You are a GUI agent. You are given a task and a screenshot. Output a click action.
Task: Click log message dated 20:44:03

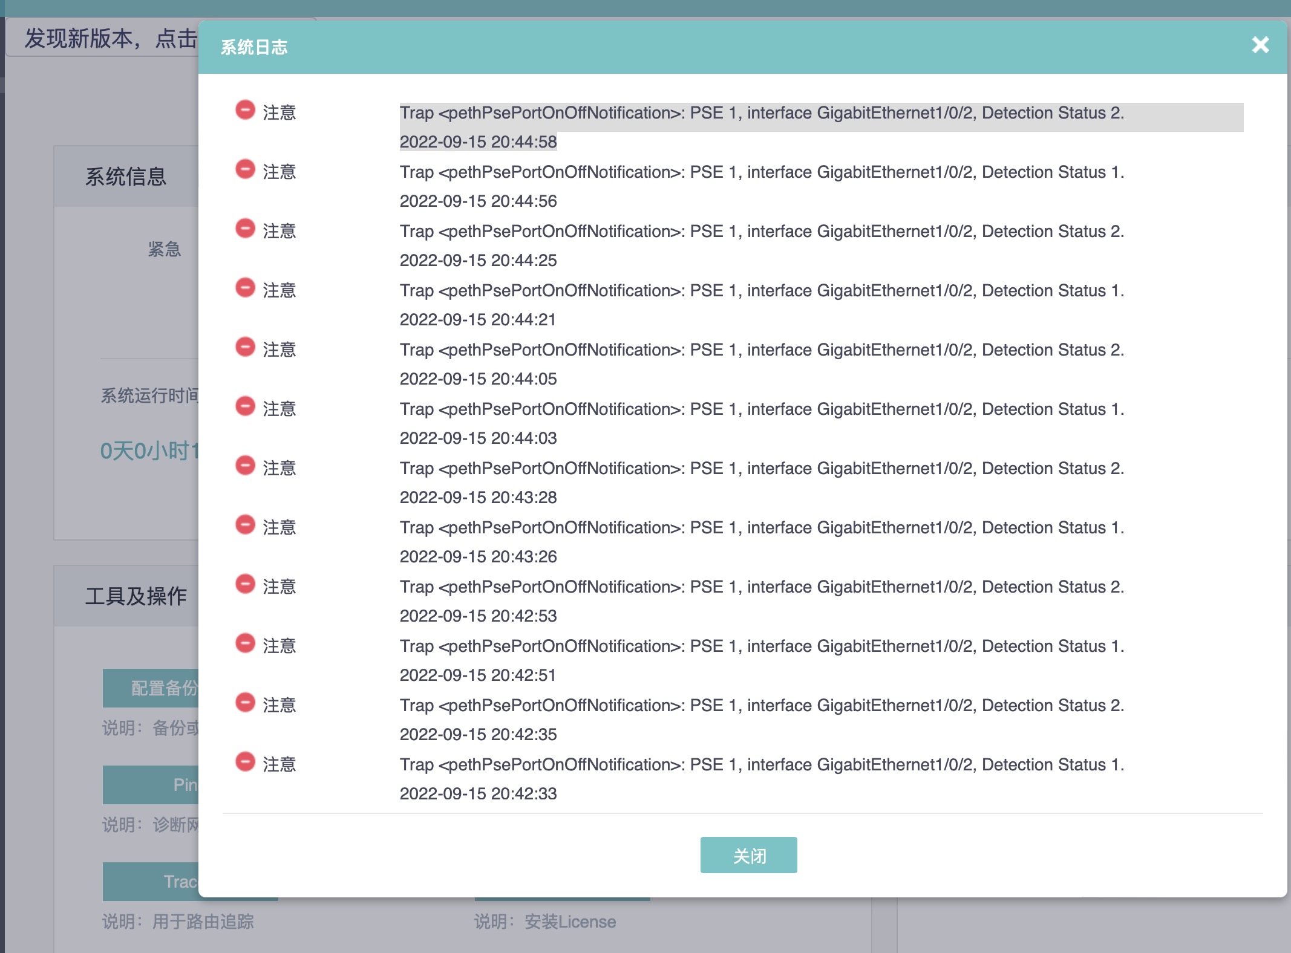click(761, 409)
